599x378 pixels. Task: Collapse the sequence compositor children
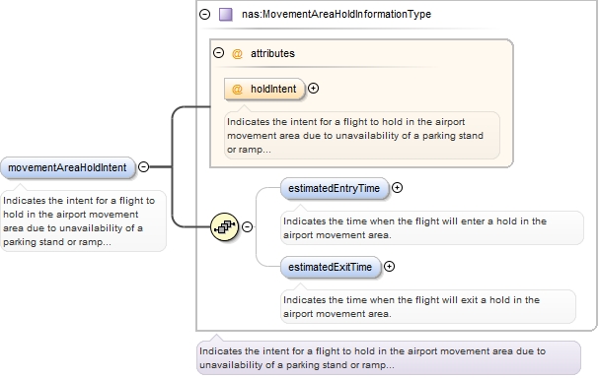coord(247,226)
